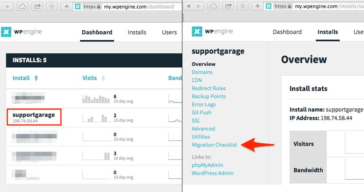Click the Bandwidth stats label

click(x=308, y=170)
